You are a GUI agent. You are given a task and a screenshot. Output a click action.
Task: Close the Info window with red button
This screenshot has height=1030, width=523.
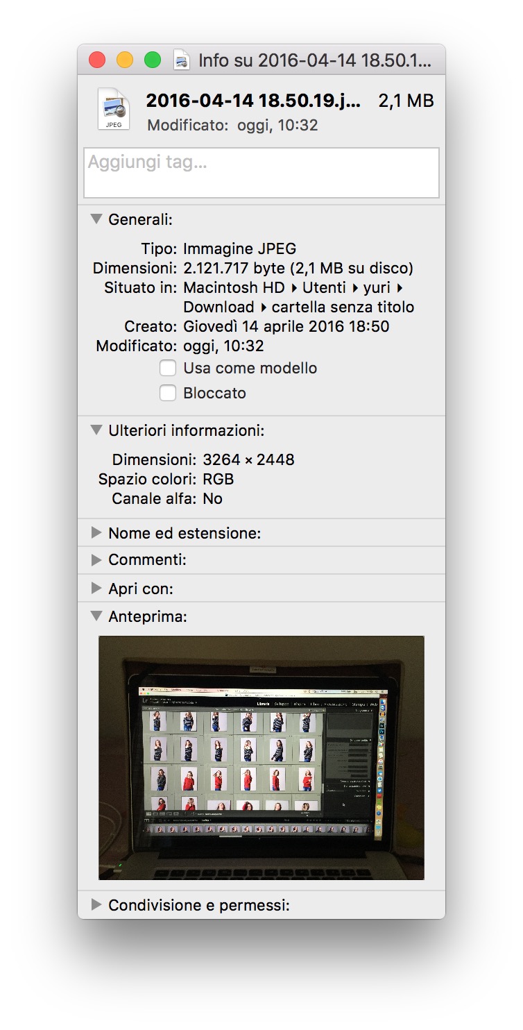click(x=97, y=60)
